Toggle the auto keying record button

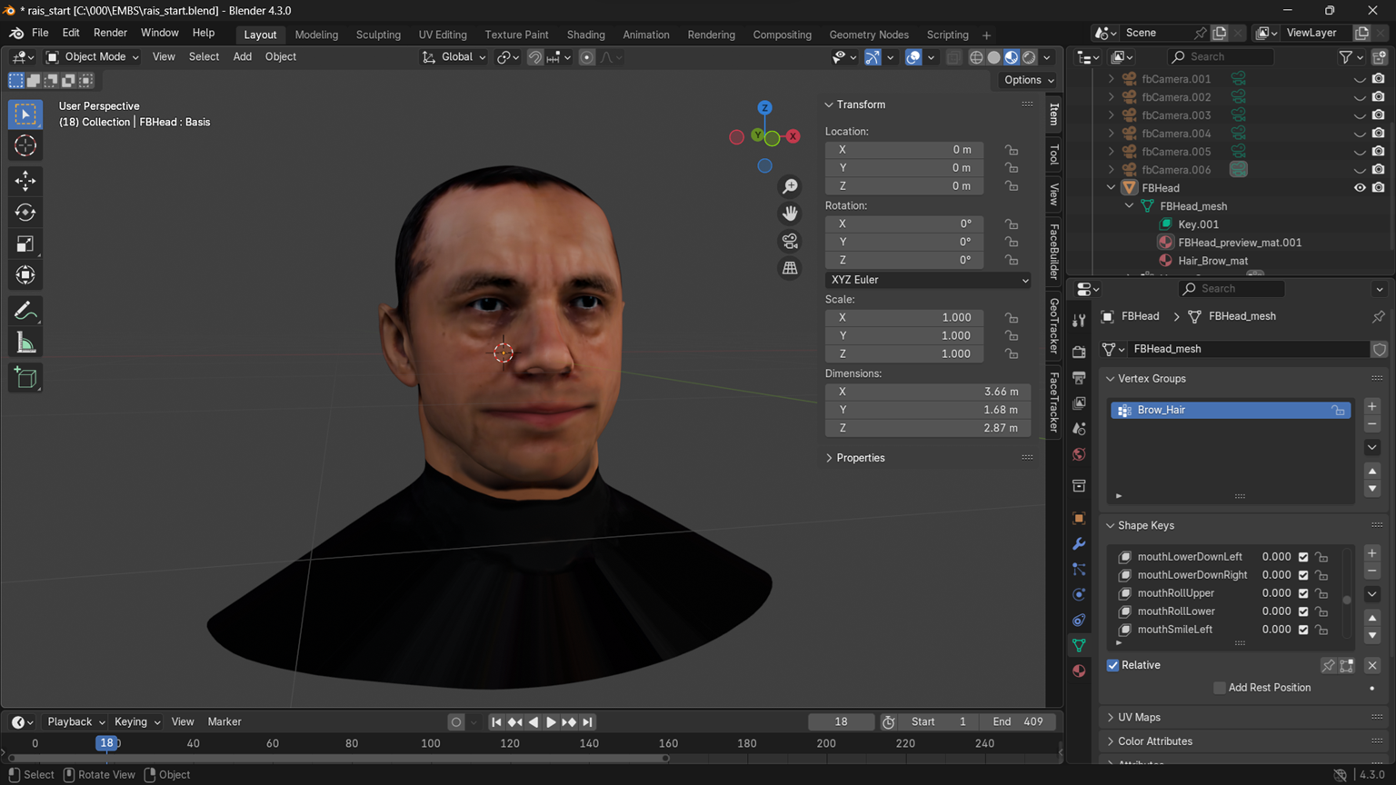click(x=456, y=722)
